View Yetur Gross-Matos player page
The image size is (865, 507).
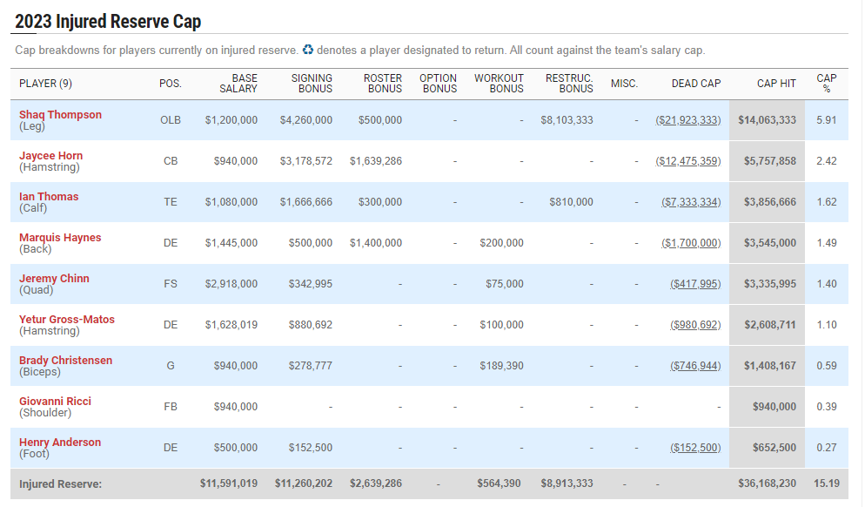coord(67,320)
